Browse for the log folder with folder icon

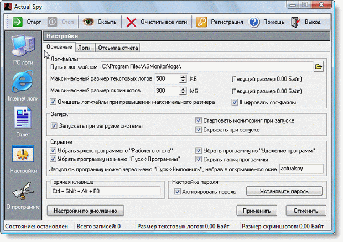(x=318, y=66)
